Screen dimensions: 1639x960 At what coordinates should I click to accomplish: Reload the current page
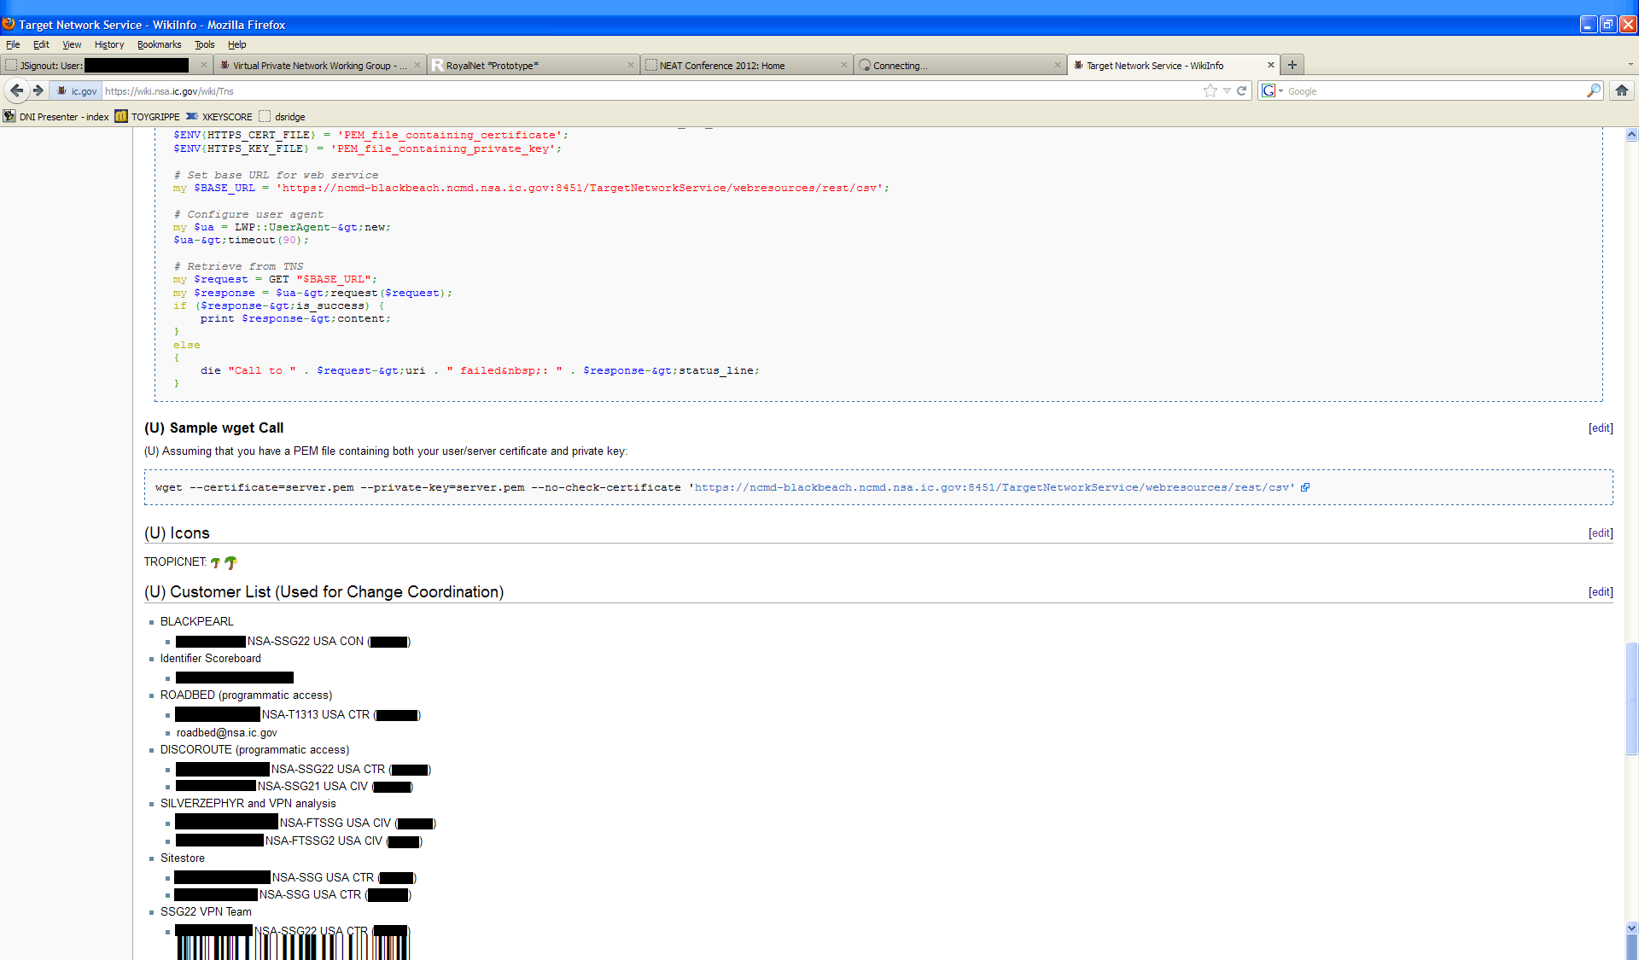[x=1242, y=91]
